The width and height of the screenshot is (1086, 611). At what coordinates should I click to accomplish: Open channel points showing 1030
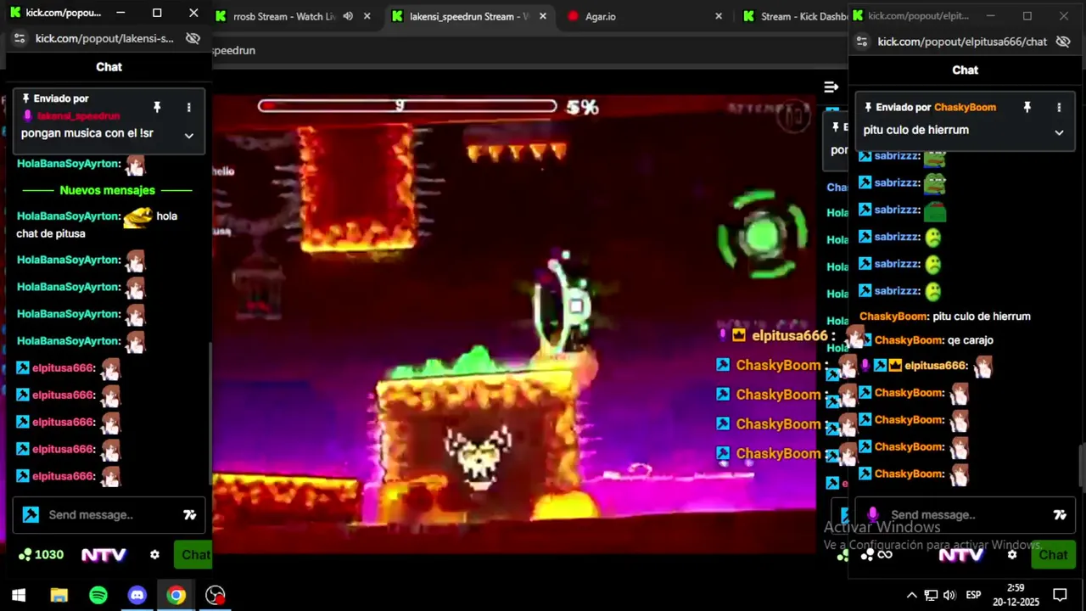42,554
